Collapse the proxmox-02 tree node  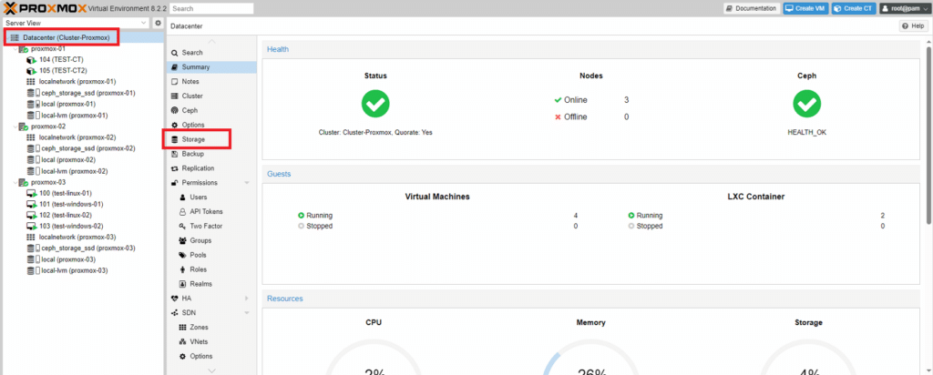tap(15, 127)
